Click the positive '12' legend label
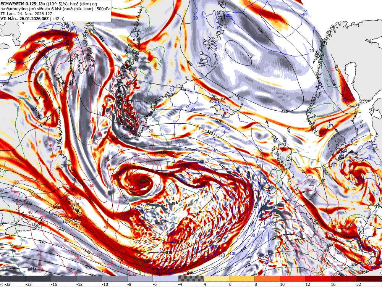382x287 pixels. click(308, 284)
